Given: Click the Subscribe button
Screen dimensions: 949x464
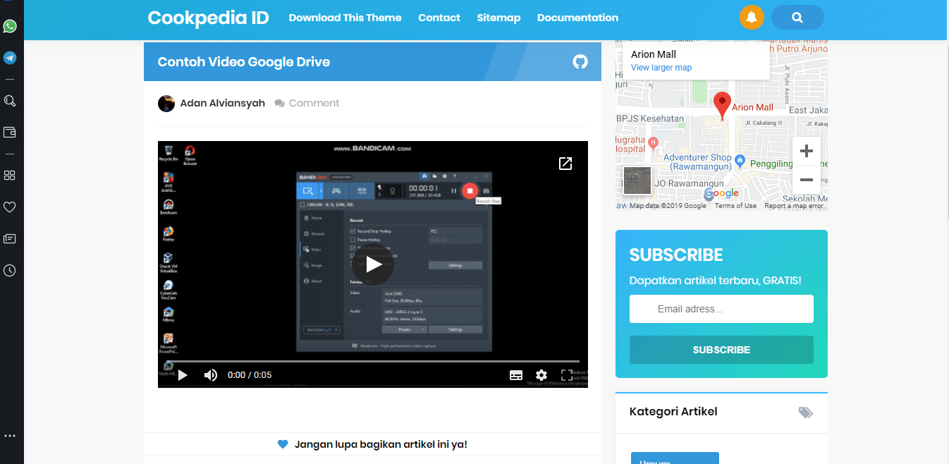Looking at the screenshot, I should click(x=721, y=350).
